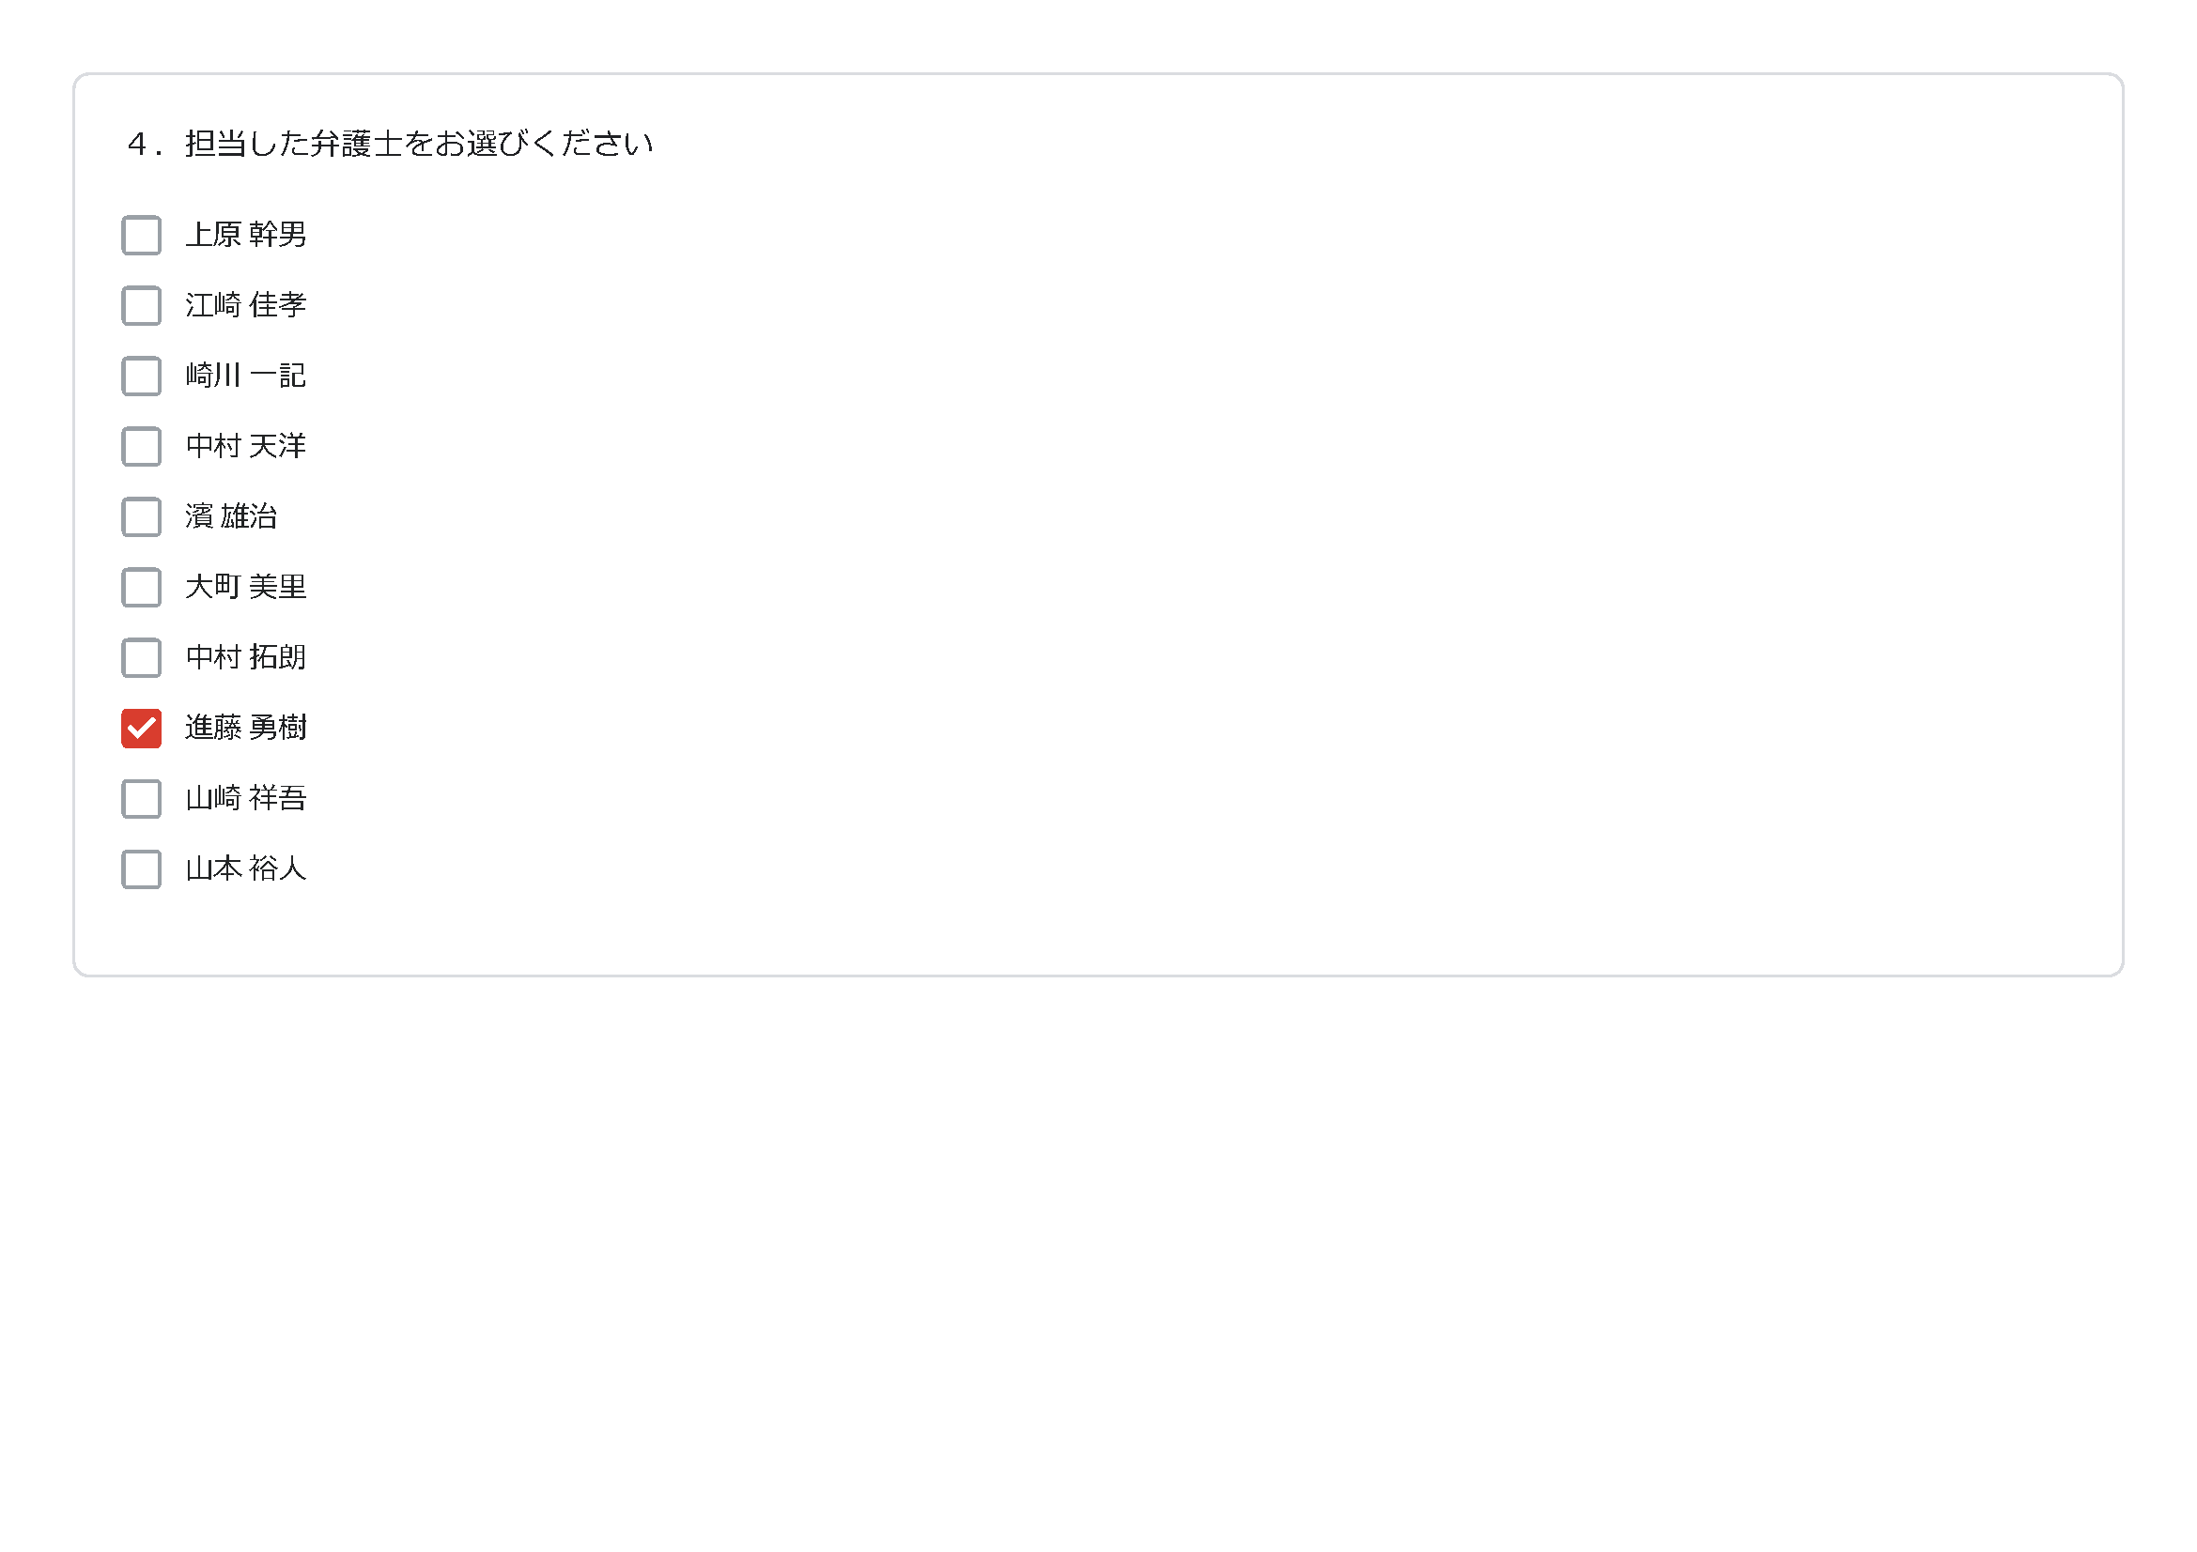Tick the 江崎 佳孝 checkbox
This screenshot has width=2197, height=1552.
tap(142, 306)
